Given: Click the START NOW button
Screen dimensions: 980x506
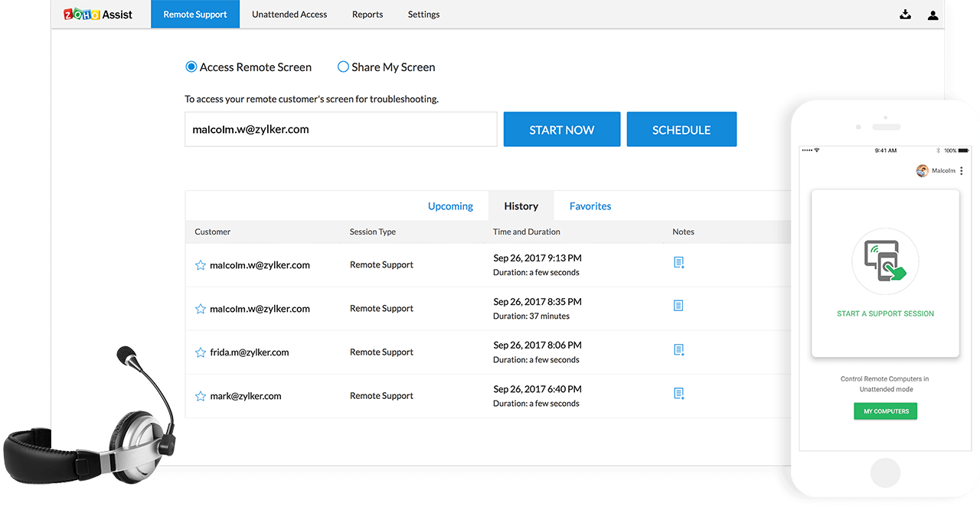Looking at the screenshot, I should click(562, 130).
